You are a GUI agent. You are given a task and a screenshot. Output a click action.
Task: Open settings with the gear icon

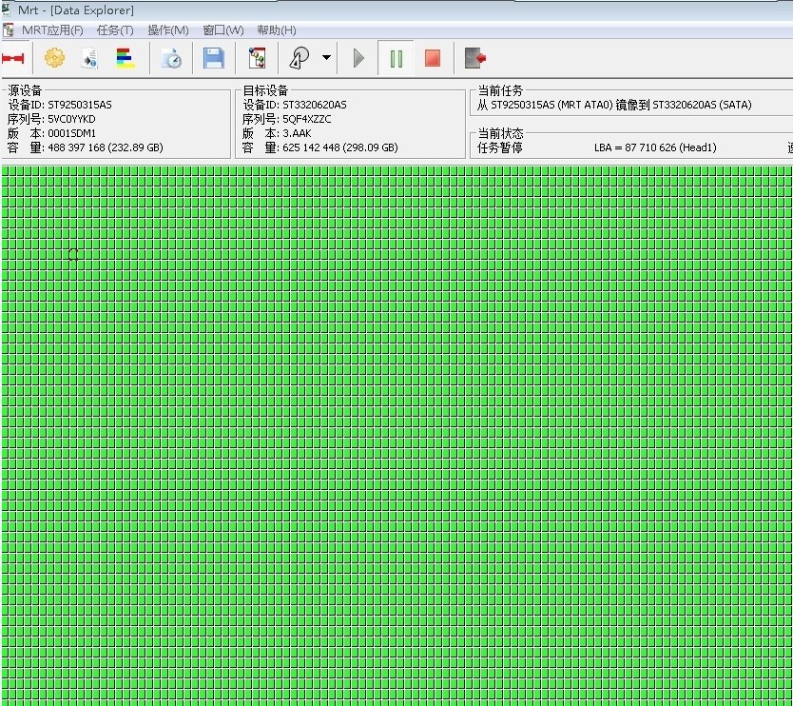54,59
